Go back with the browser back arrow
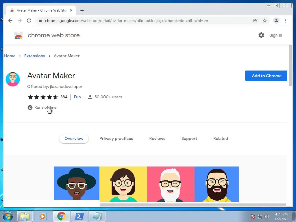This screenshot has width=296, height=222. (10, 21)
